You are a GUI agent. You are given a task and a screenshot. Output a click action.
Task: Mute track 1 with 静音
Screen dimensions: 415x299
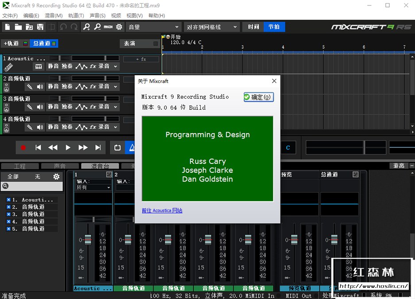pos(54,66)
